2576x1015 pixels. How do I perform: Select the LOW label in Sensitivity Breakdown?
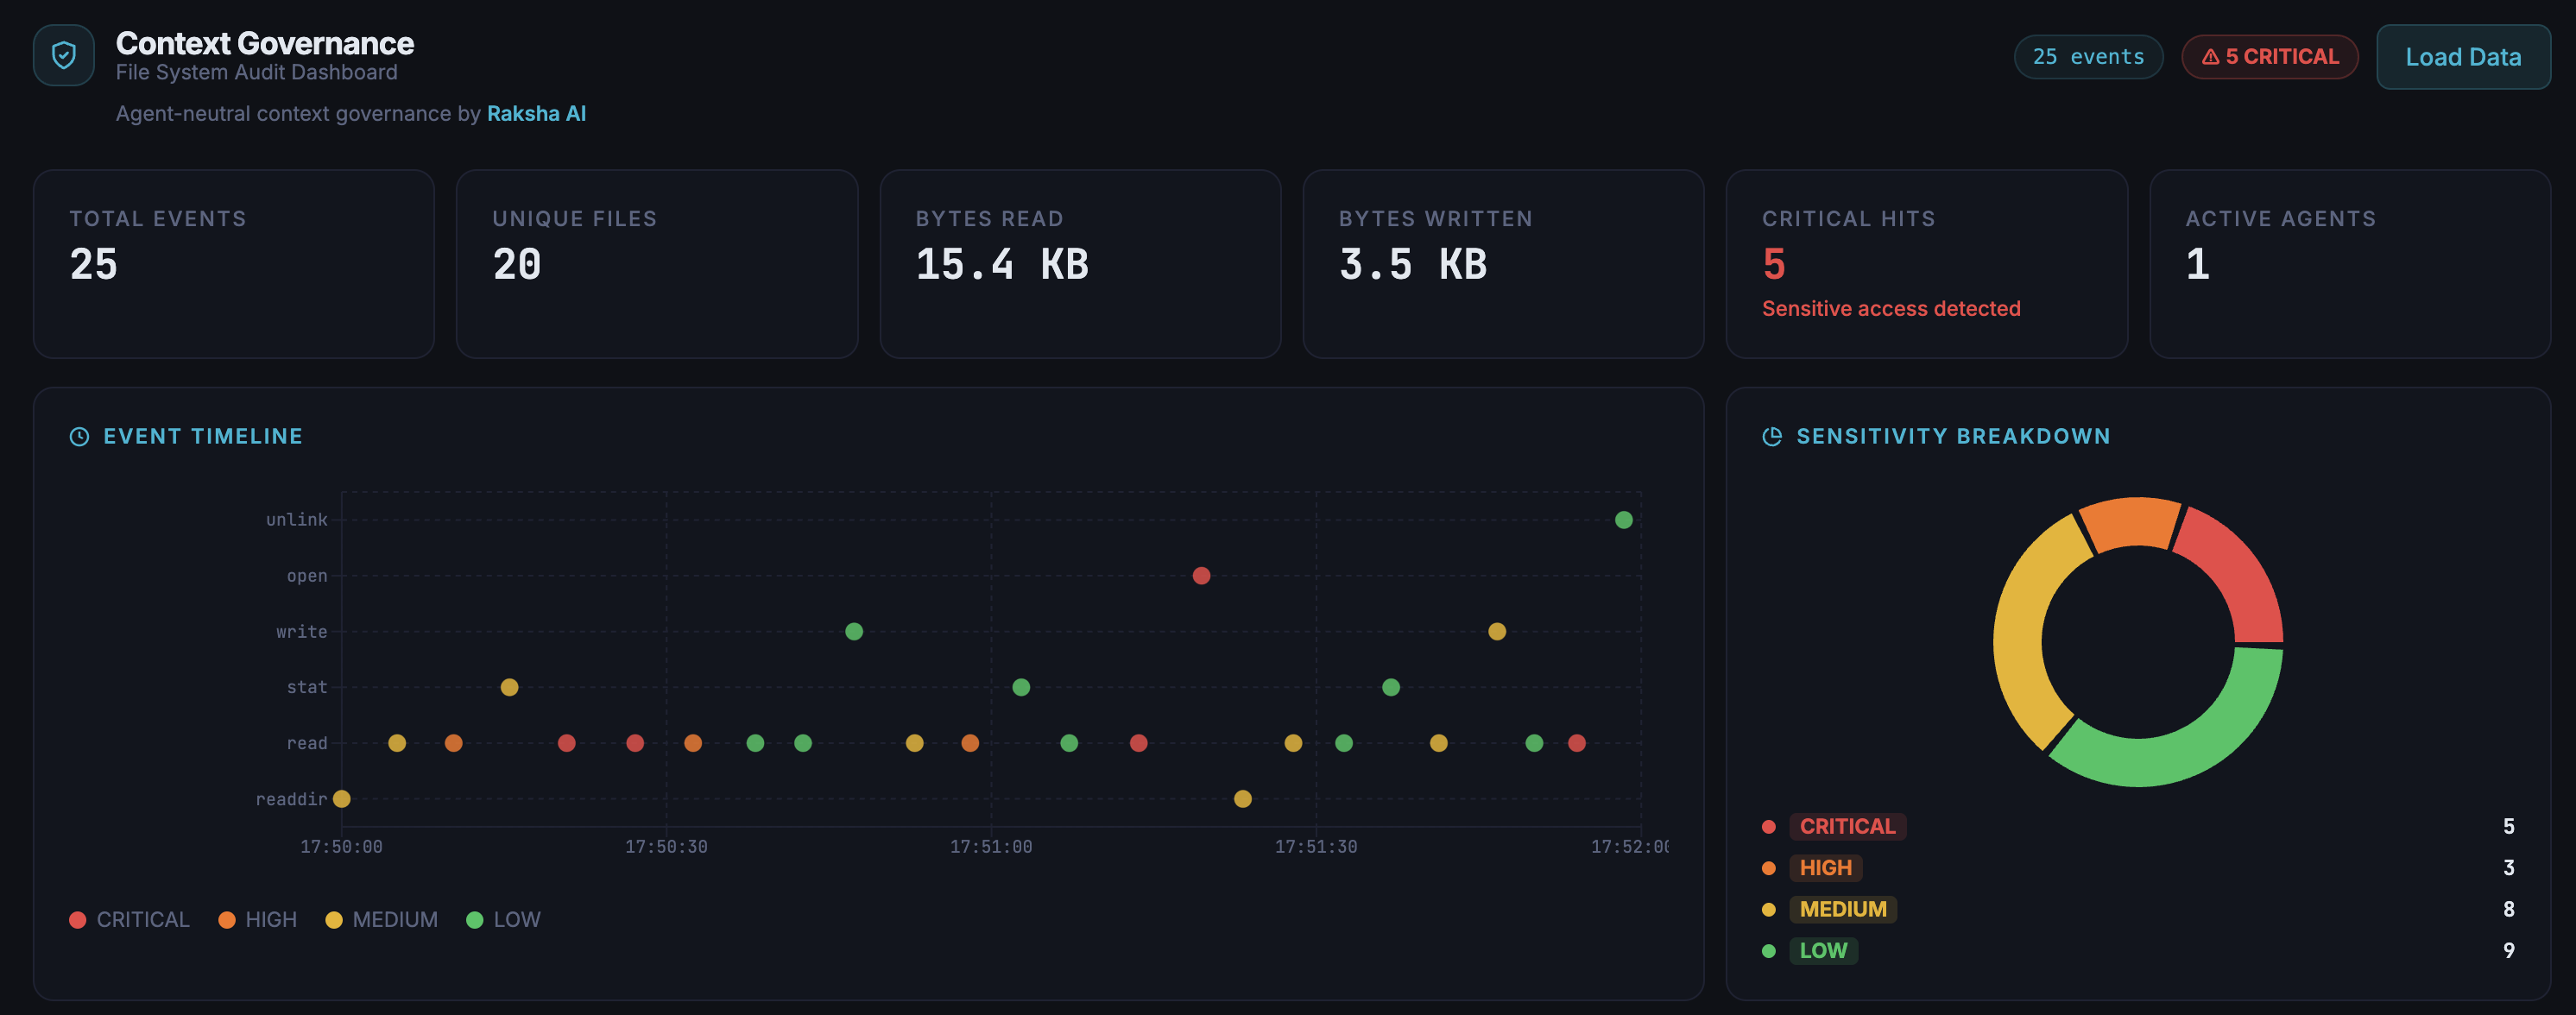pyautogui.click(x=1823, y=951)
